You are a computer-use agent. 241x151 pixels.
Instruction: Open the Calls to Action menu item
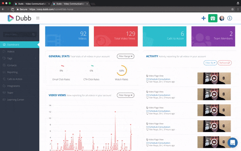point(20,79)
